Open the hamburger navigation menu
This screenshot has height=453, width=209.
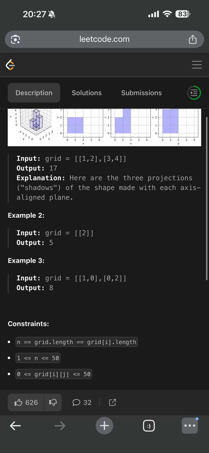(x=197, y=65)
